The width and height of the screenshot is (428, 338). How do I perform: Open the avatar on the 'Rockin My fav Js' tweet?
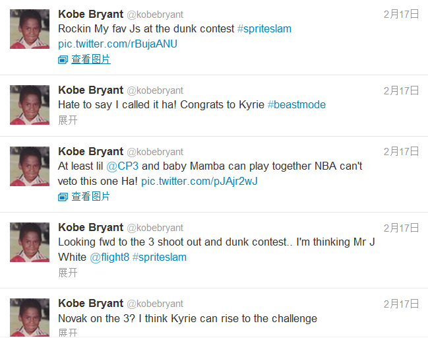(x=30, y=29)
